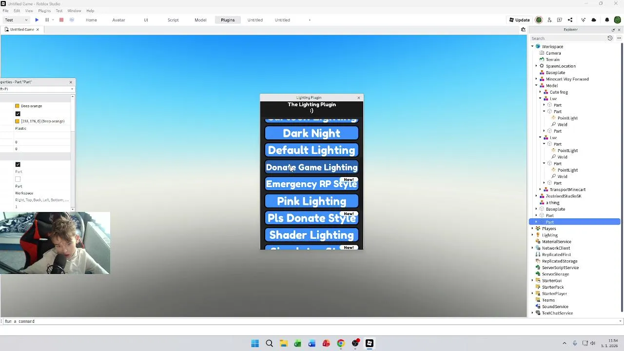Click the taskbar volume icon

click(x=593, y=343)
